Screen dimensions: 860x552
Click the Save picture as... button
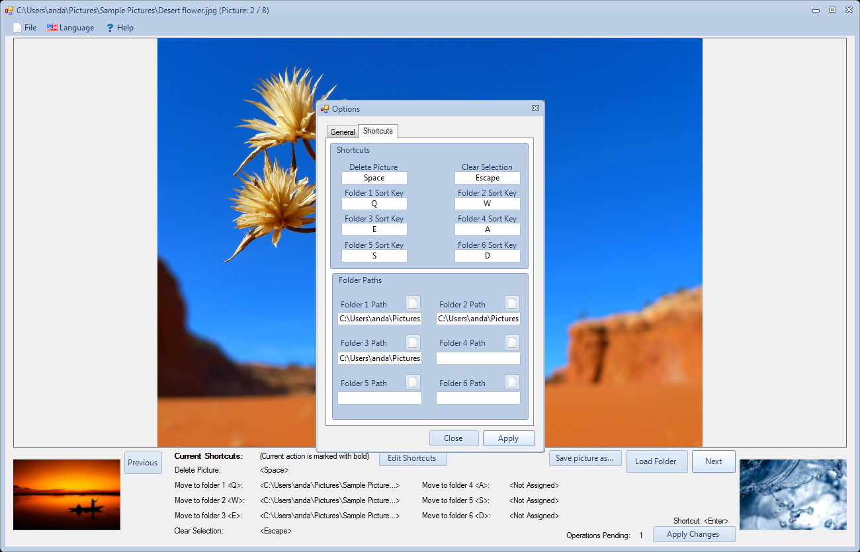[x=585, y=458]
